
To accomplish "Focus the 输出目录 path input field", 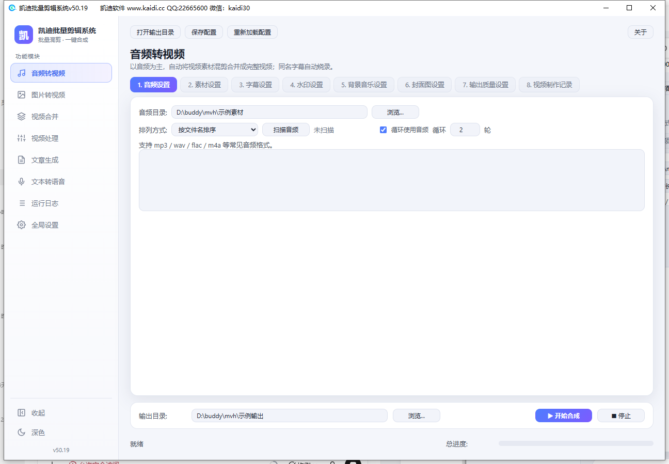I will [290, 415].
